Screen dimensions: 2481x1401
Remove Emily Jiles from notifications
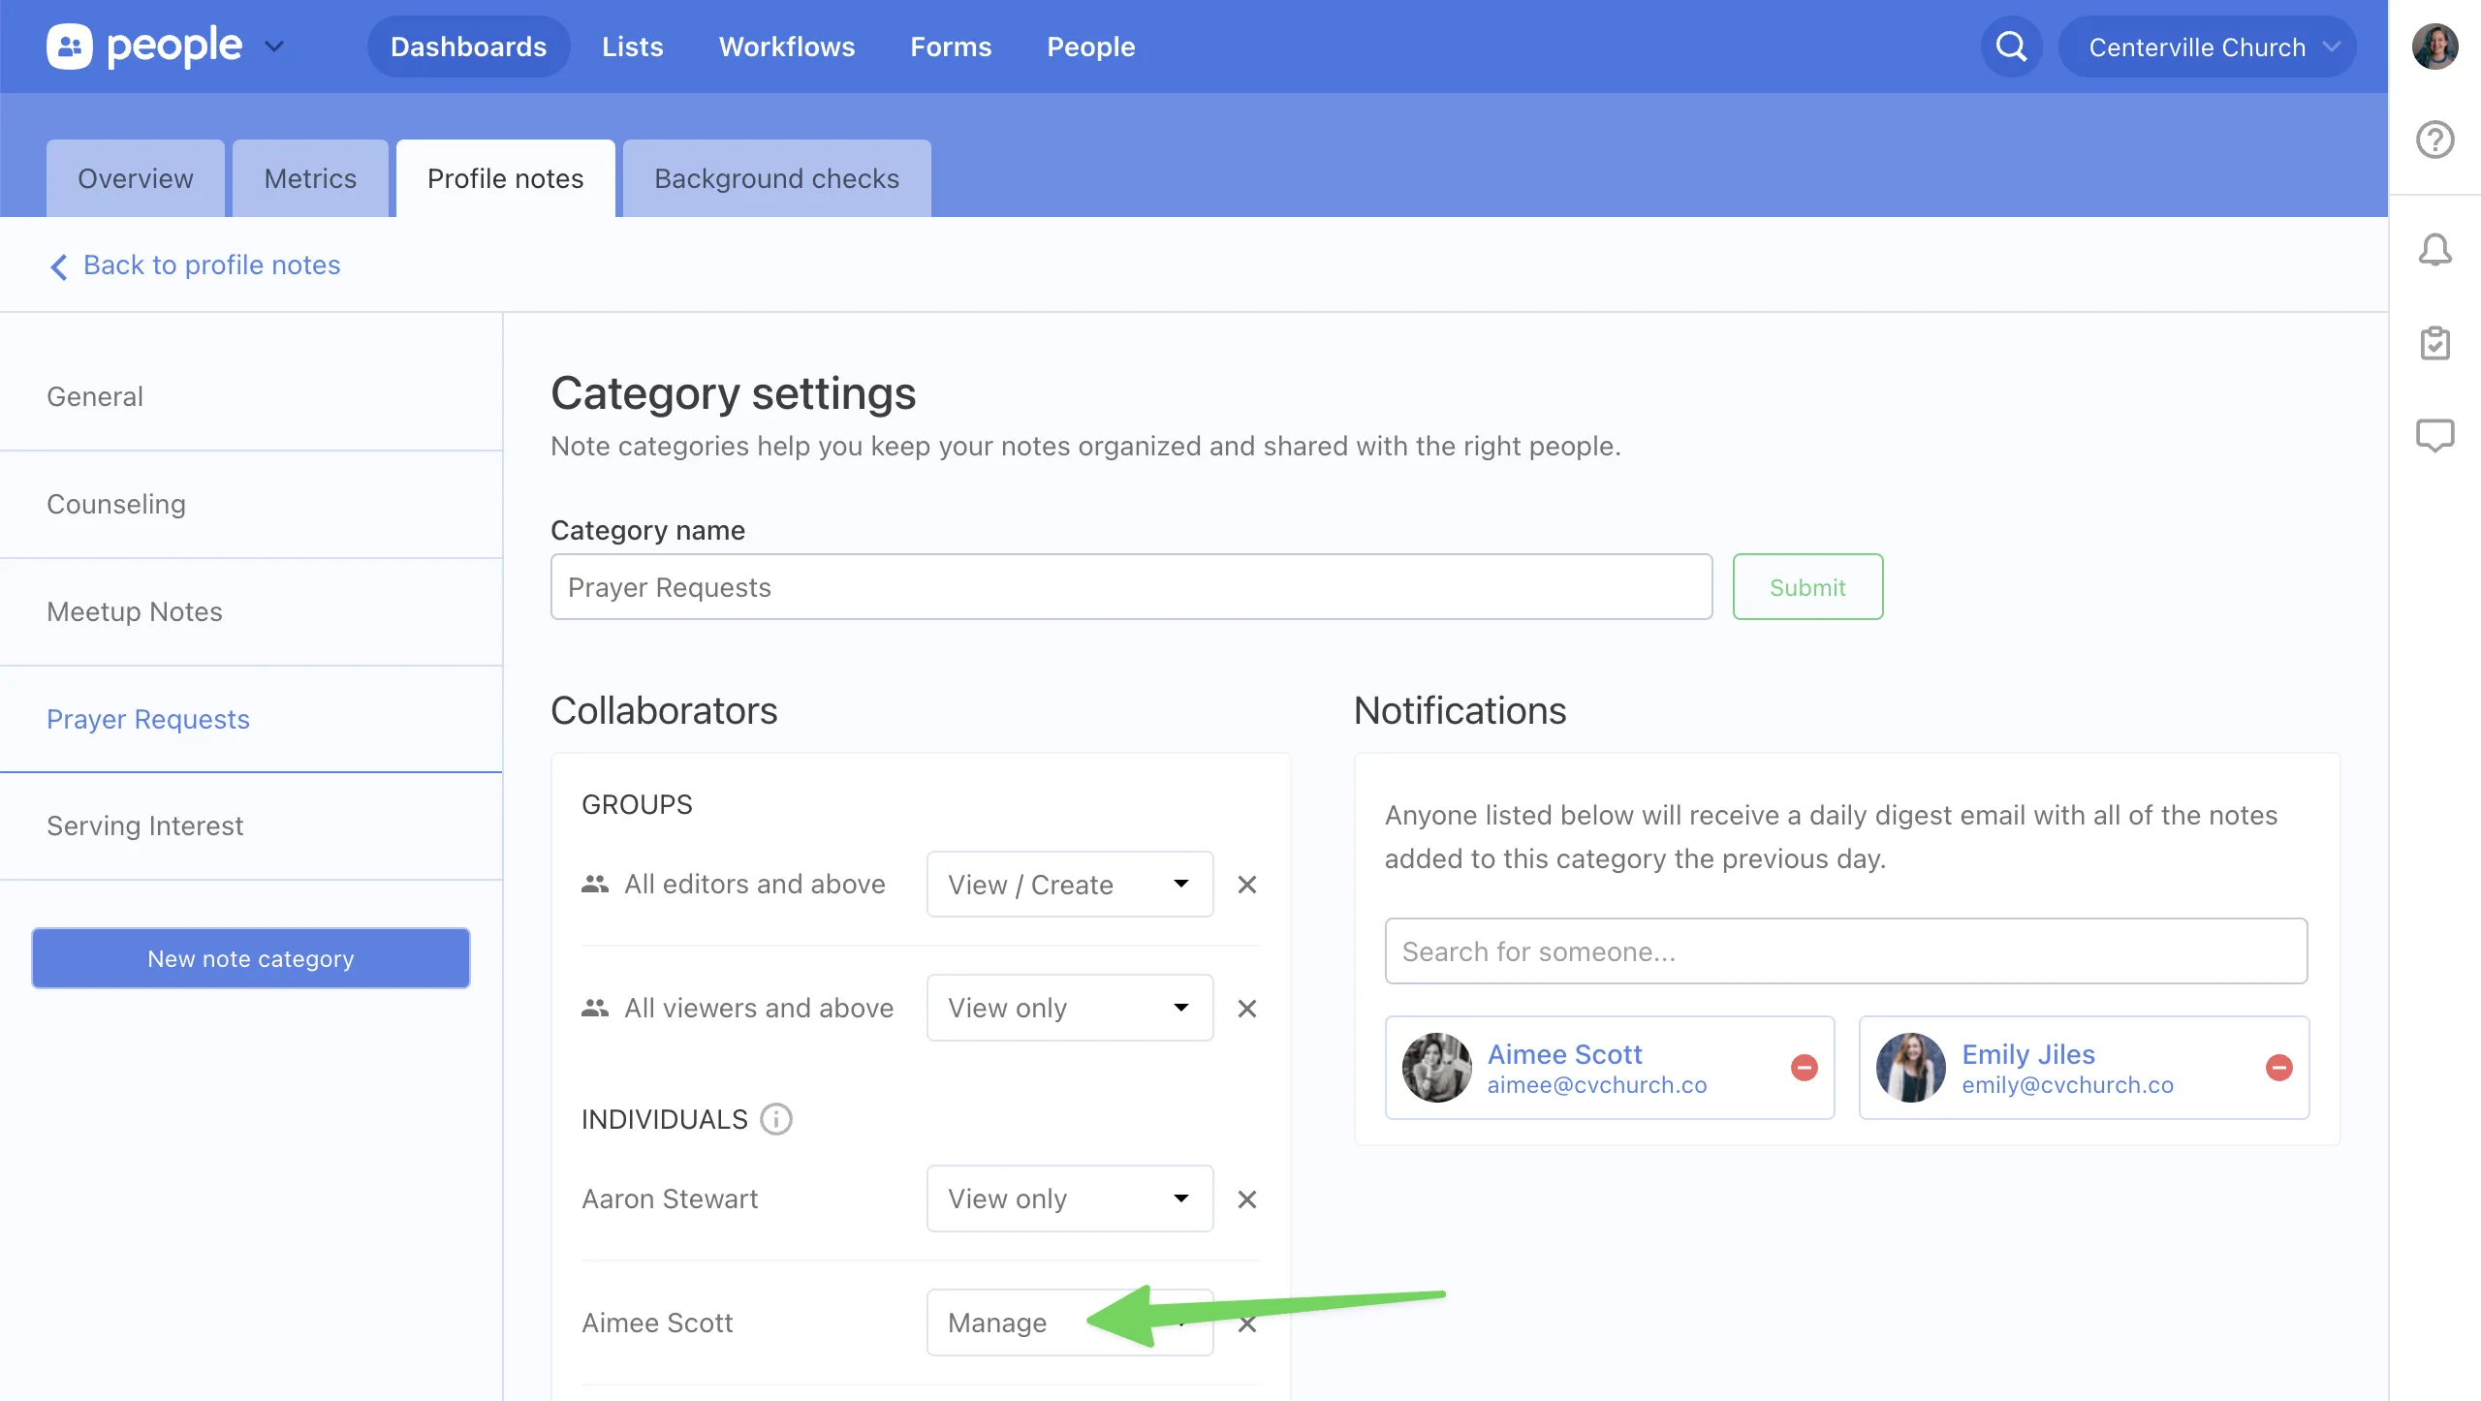(x=2278, y=1068)
